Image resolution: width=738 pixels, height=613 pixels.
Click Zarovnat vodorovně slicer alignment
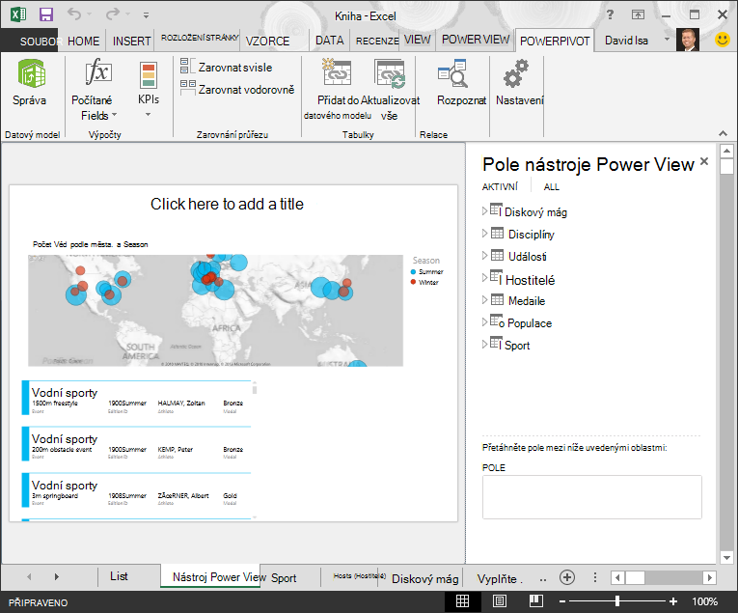point(237,89)
